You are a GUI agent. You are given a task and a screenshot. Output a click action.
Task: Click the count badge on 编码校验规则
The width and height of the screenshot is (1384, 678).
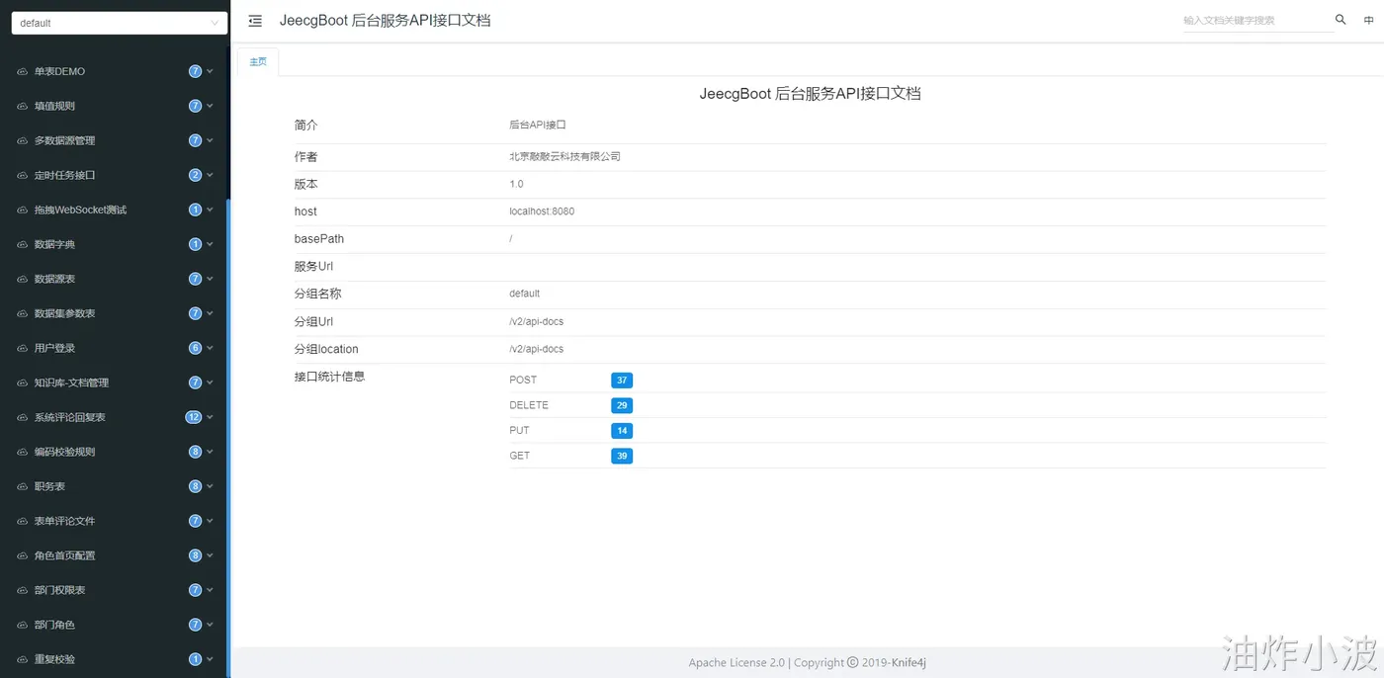tap(195, 452)
